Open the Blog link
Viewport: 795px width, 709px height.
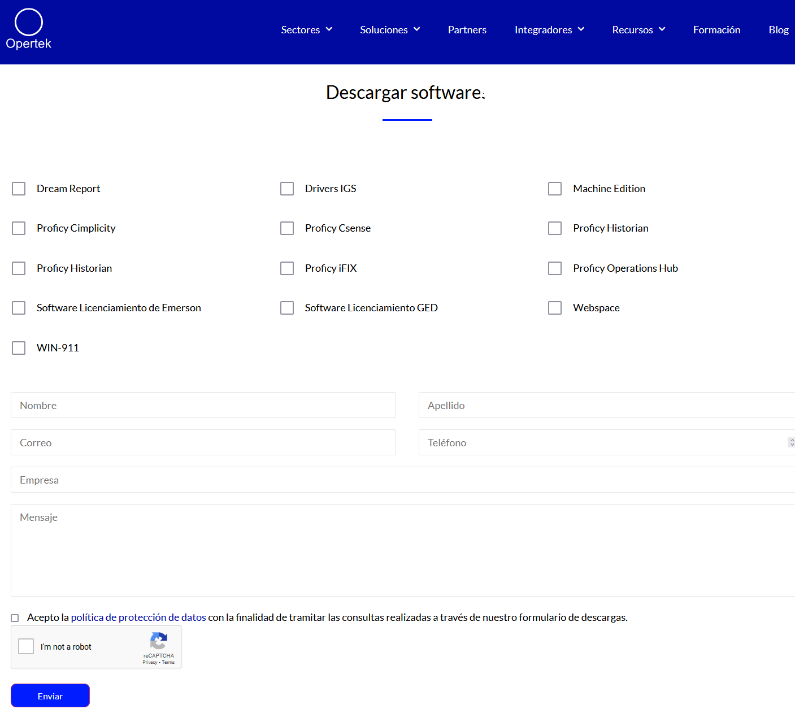[779, 30]
